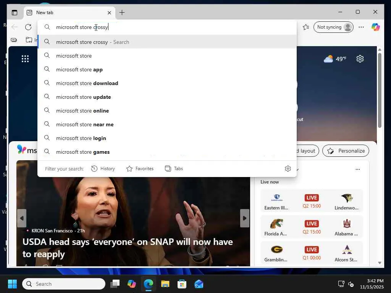
Task: Click the taskbar Search box
Action: click(x=64, y=284)
